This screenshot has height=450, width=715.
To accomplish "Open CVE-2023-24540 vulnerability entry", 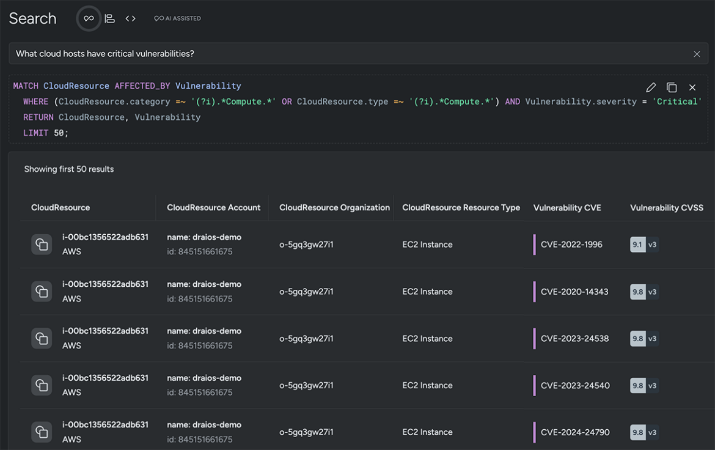I will [575, 386].
